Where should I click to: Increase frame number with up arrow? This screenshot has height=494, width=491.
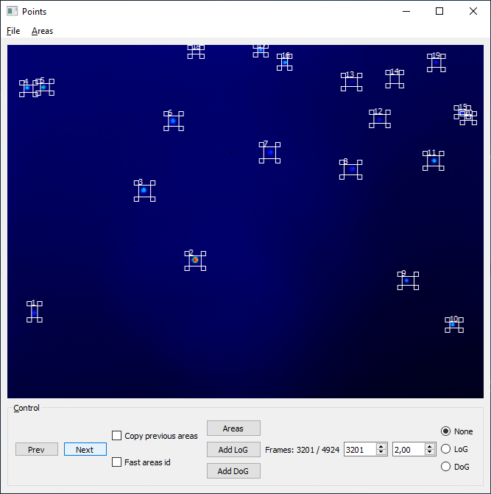(381, 446)
